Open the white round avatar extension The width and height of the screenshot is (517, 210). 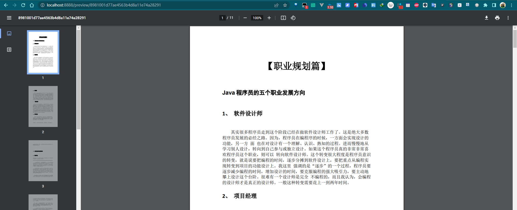pos(391,5)
